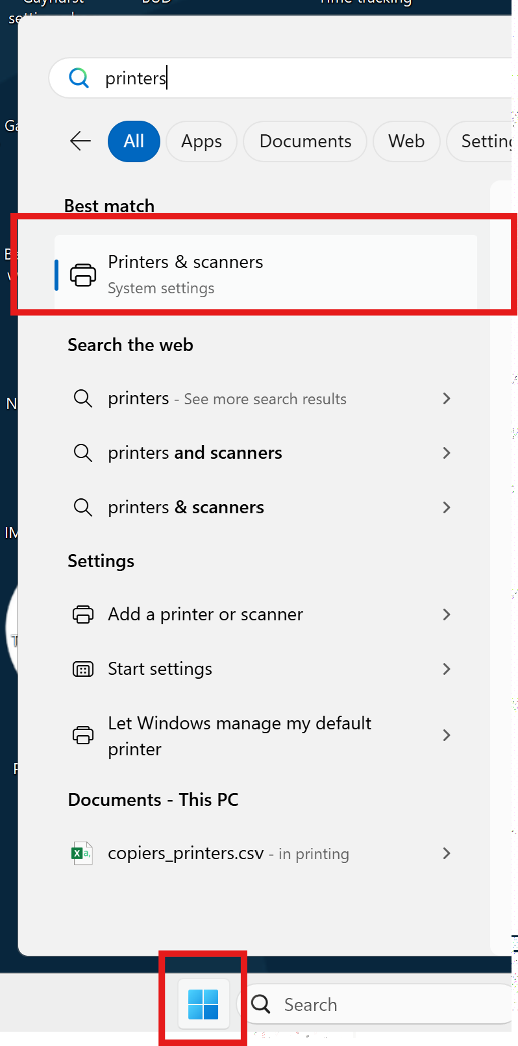
Task: Click the taskbar Search box
Action: point(376,1004)
